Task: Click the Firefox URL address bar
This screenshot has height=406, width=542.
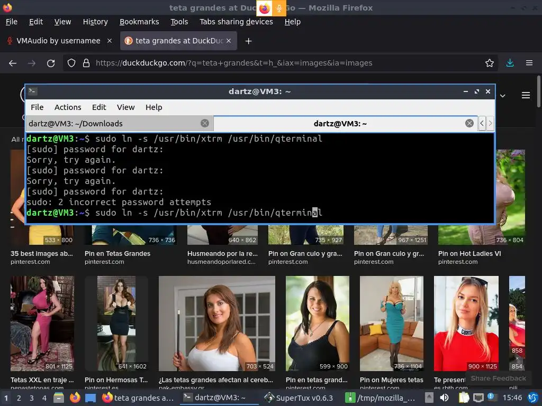Action: pos(280,63)
